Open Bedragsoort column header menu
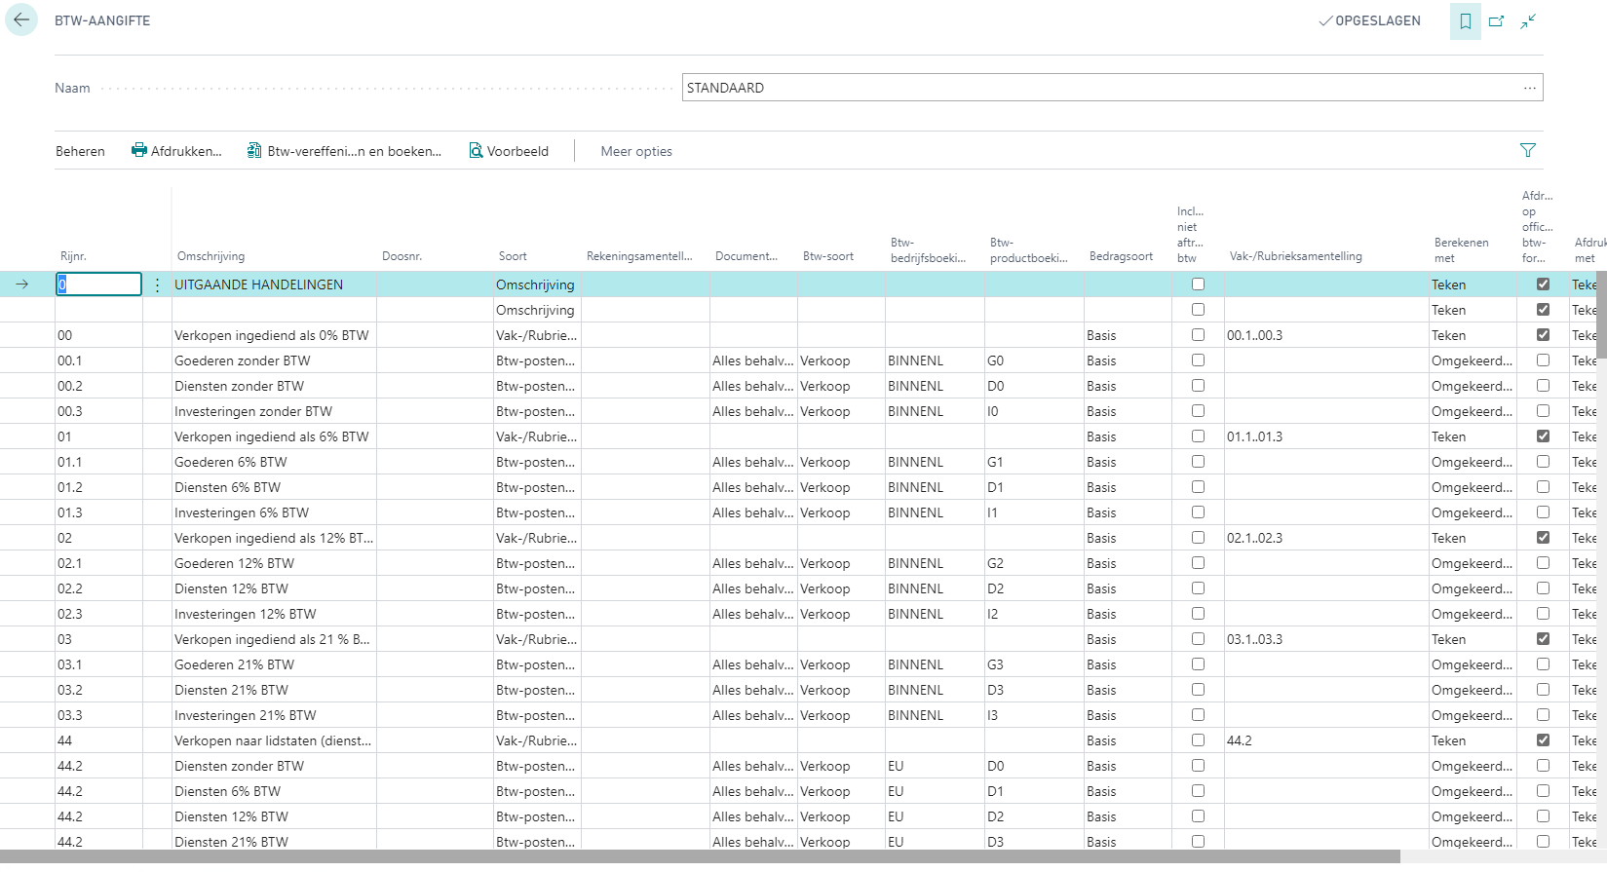Screen dimensions: 1607x872 coord(1121,256)
